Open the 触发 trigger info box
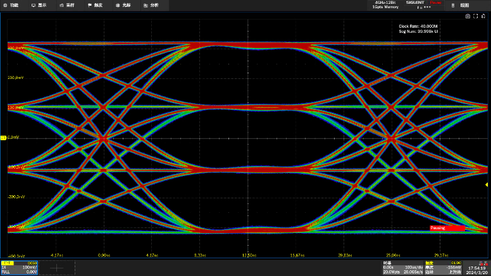Image resolution: width=491 pixels, height=276 pixels. pos(442,267)
